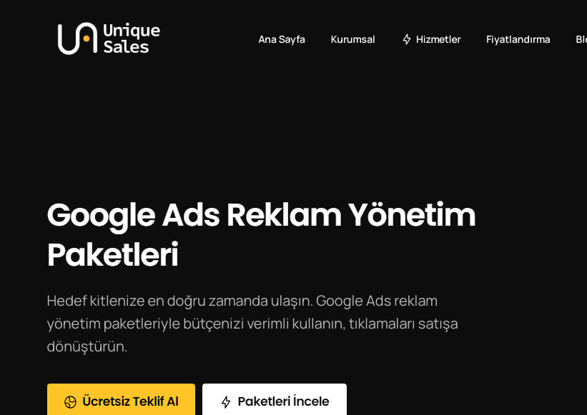Click the Unique Sales logo symbol
This screenshot has height=415, width=587.
click(77, 39)
